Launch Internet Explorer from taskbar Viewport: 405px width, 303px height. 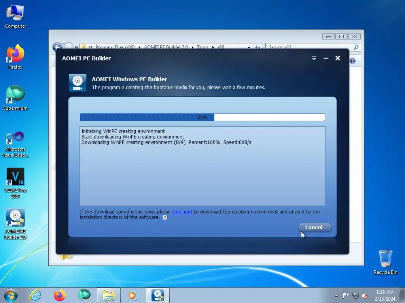click(x=35, y=295)
